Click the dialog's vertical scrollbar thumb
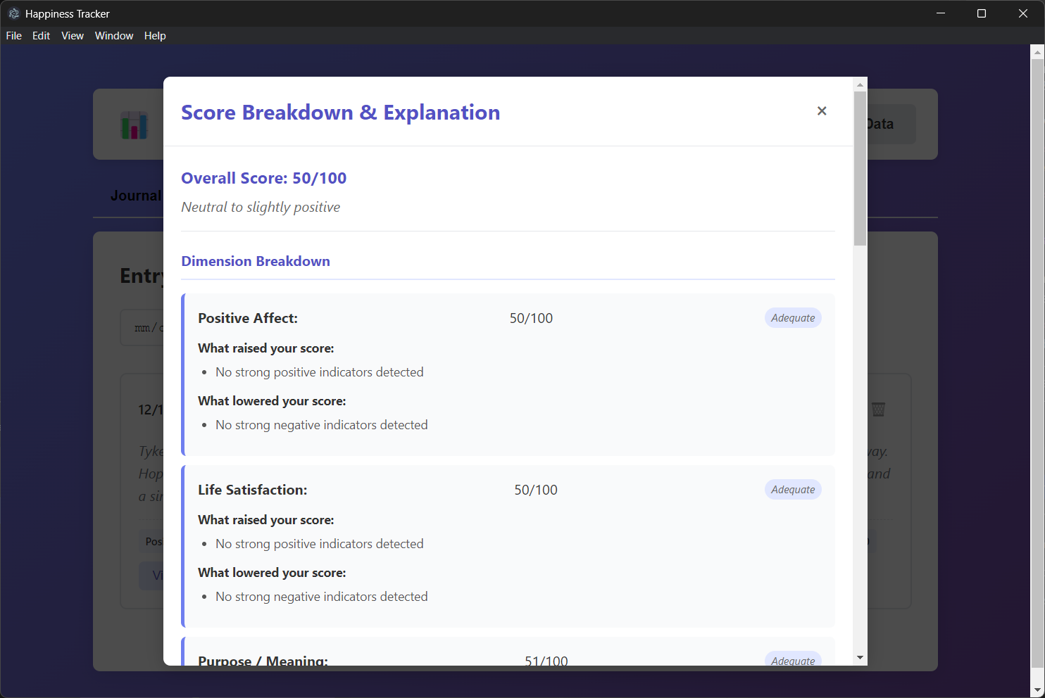This screenshot has width=1045, height=698. (860, 168)
